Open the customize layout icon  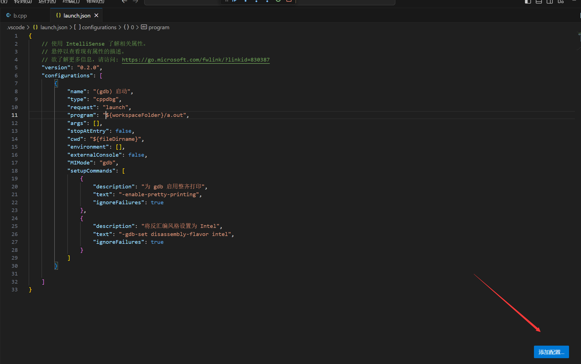(x=560, y=2)
